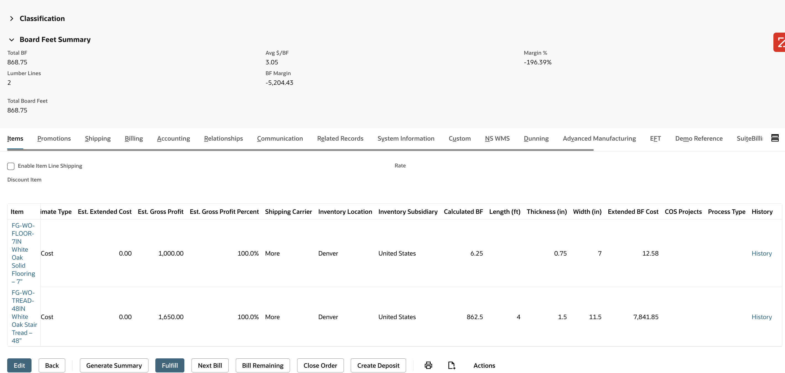Screen dimensions: 785x373
Task: Click the Create Deposit button
Action: (378, 365)
